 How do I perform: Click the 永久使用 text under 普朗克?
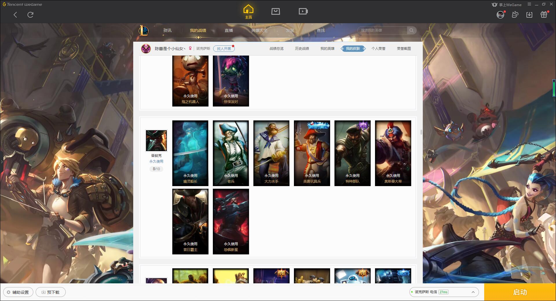pyautogui.click(x=156, y=161)
